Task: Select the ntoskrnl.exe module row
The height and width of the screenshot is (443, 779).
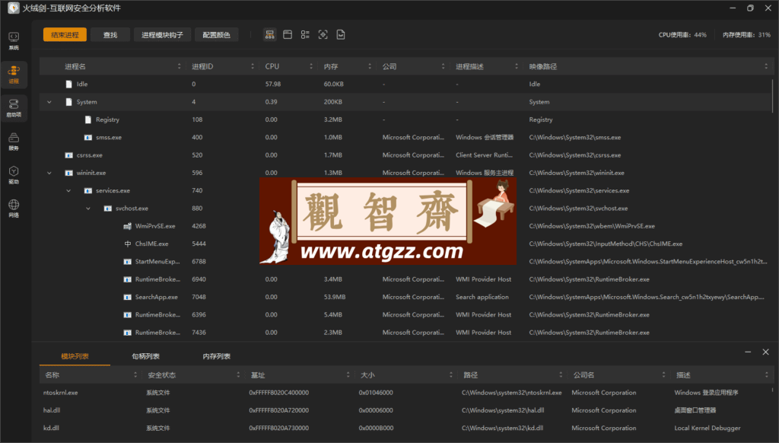Action: pyautogui.click(x=406, y=393)
